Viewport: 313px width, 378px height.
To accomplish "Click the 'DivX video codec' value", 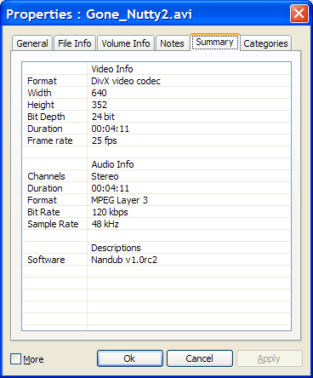I will tap(126, 81).
